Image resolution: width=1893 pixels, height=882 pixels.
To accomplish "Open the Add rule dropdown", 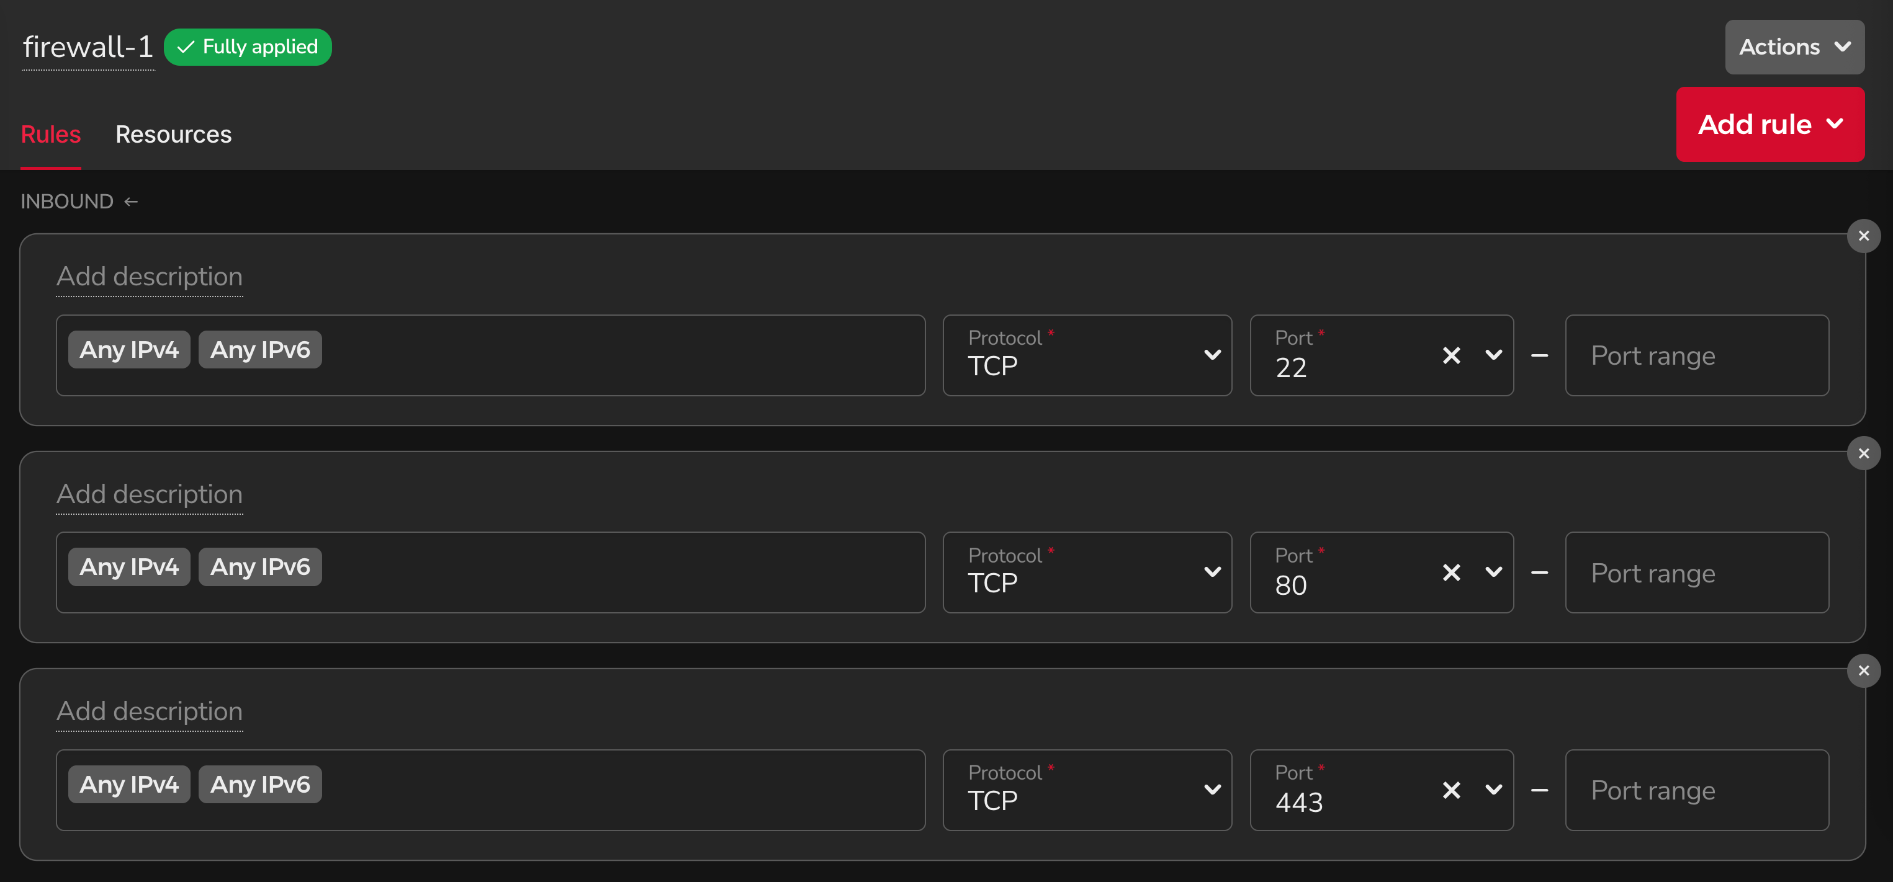I will (1769, 124).
